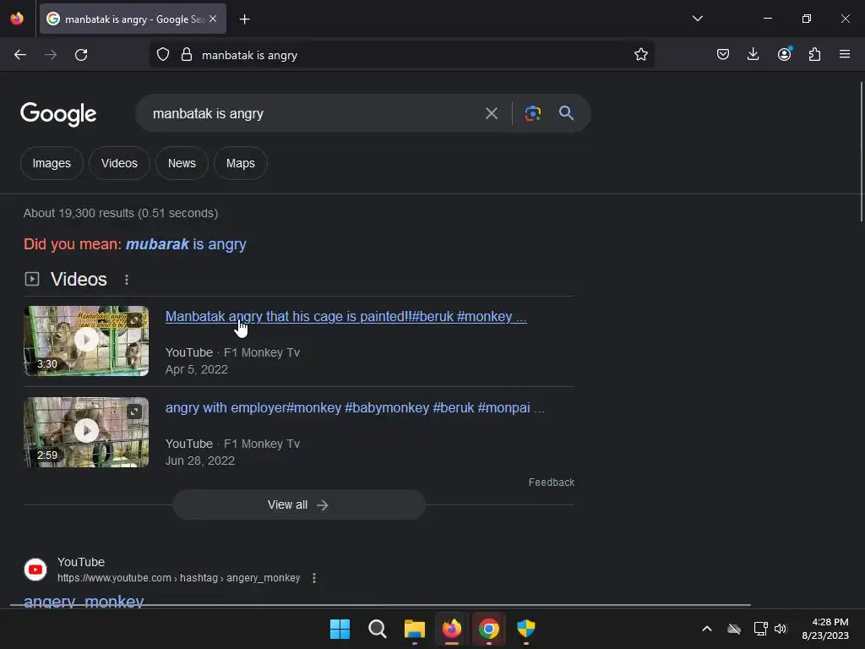
Task: Switch to Images results
Action: [x=52, y=163]
